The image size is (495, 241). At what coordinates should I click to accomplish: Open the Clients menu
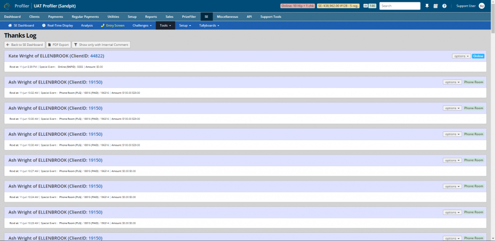[x=34, y=17]
